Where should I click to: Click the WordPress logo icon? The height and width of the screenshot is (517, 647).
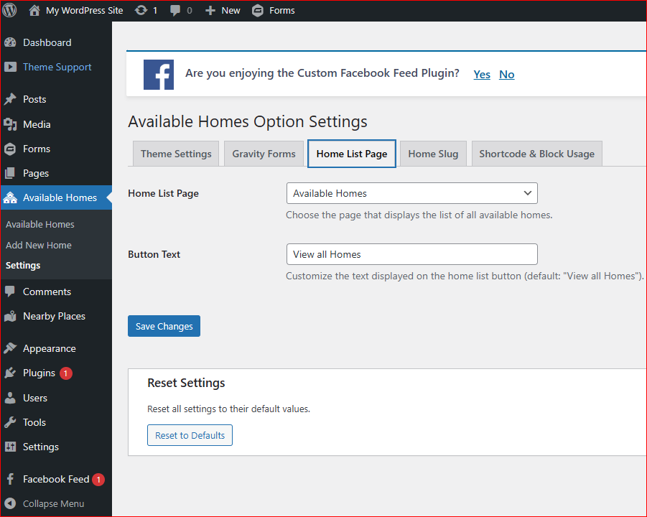click(9, 10)
